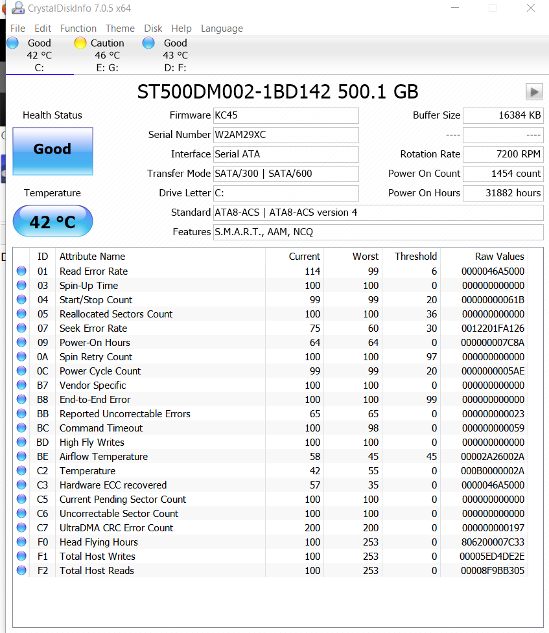Click status orb for Power Cycle Count
Viewport: 549px width, 633px height.
point(21,371)
